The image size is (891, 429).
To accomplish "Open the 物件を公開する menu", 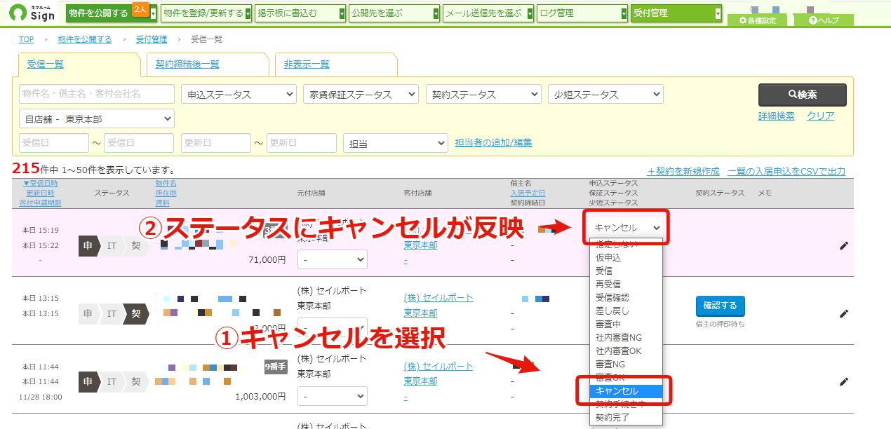I will point(112,13).
